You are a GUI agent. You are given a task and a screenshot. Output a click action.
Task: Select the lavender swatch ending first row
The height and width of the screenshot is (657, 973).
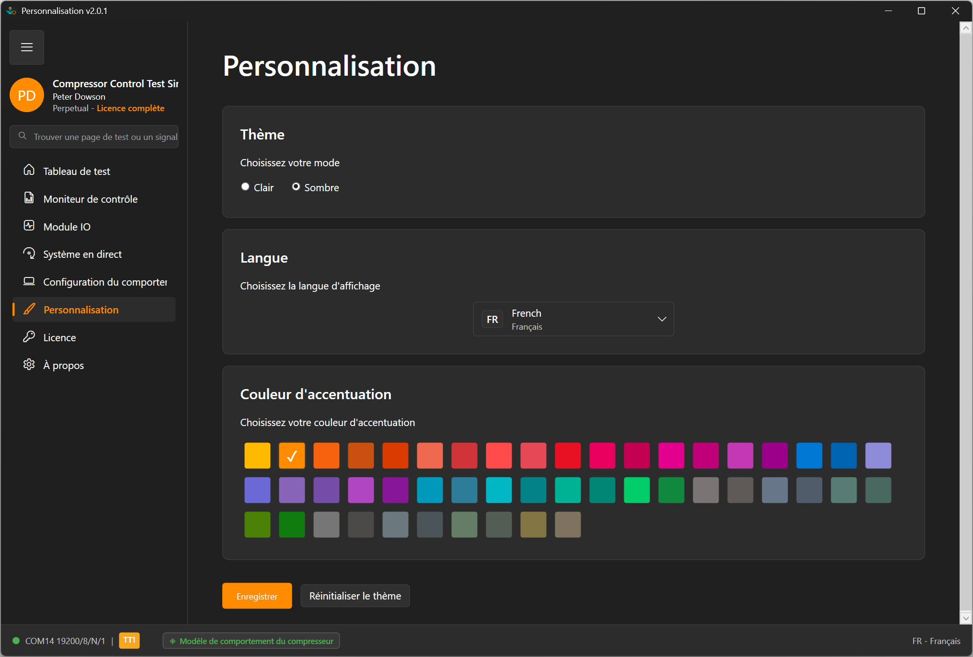coord(878,455)
